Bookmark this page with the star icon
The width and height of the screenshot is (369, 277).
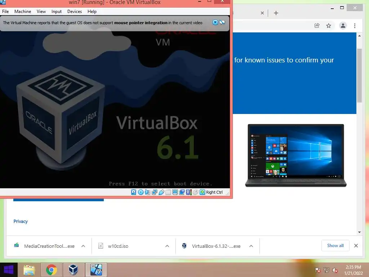[x=329, y=26]
